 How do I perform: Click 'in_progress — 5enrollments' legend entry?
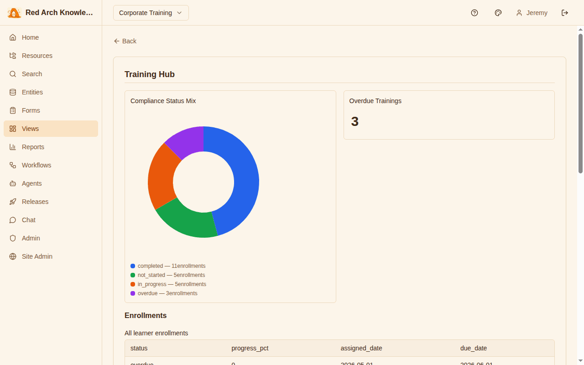coord(168,284)
